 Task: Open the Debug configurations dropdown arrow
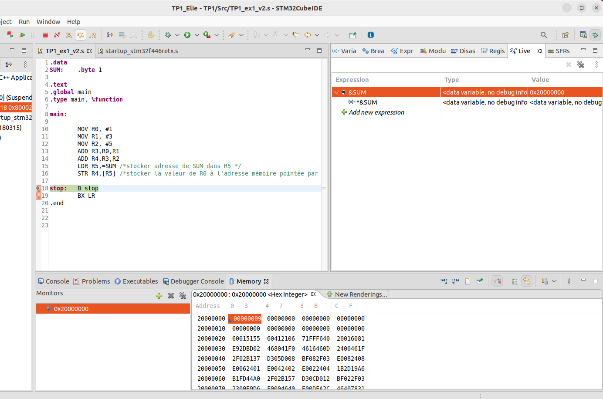tap(177, 35)
